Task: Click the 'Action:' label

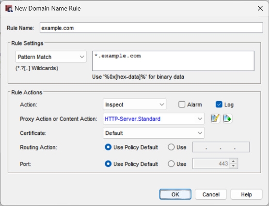Action: 29,104
